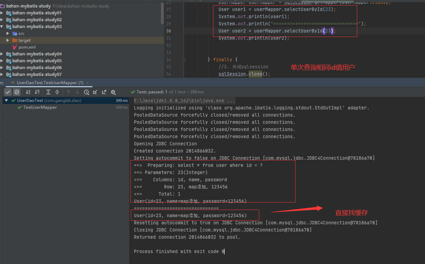Expand the bzhan-mybatis-study01 module
This screenshot has width=425, height=264.
tap(2, 13)
